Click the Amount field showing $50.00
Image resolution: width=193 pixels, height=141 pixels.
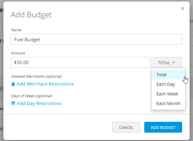(80, 62)
